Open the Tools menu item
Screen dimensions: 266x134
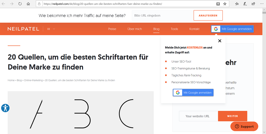[174, 29]
